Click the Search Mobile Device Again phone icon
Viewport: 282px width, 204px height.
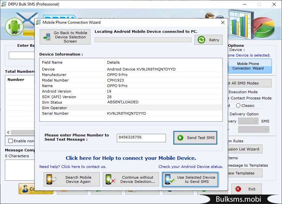click(51, 179)
